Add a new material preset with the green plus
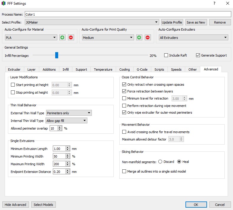Image resolution: width=233 pixels, height=210 pixels. (x=62, y=37)
